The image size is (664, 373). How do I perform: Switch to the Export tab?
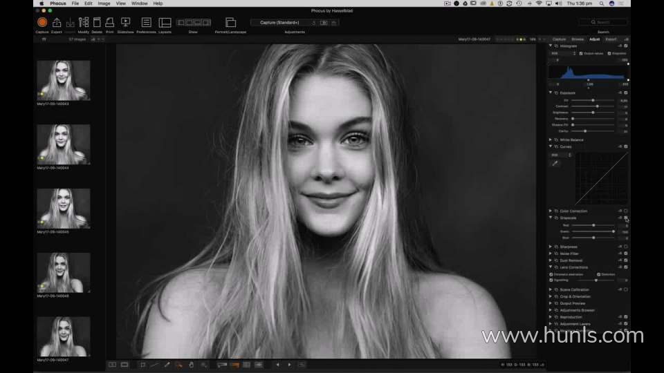click(x=611, y=39)
